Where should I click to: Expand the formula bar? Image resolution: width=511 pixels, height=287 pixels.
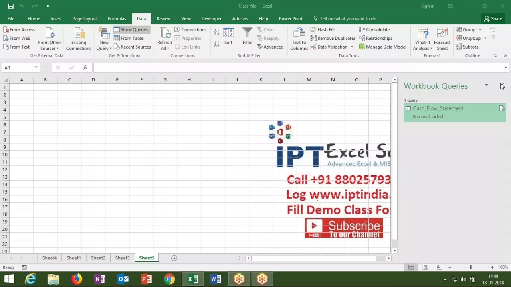pos(506,68)
